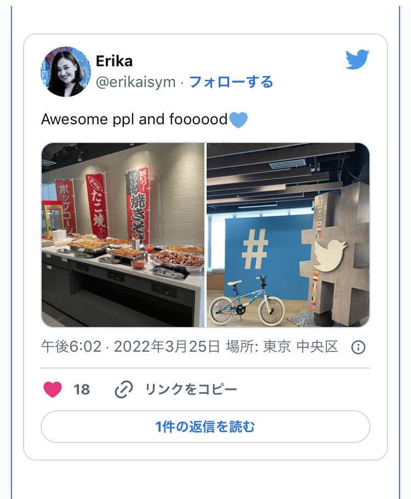Image resolution: width=411 pixels, height=499 pixels.
Task: Open the food buffet photo
Action: pyautogui.click(x=123, y=235)
